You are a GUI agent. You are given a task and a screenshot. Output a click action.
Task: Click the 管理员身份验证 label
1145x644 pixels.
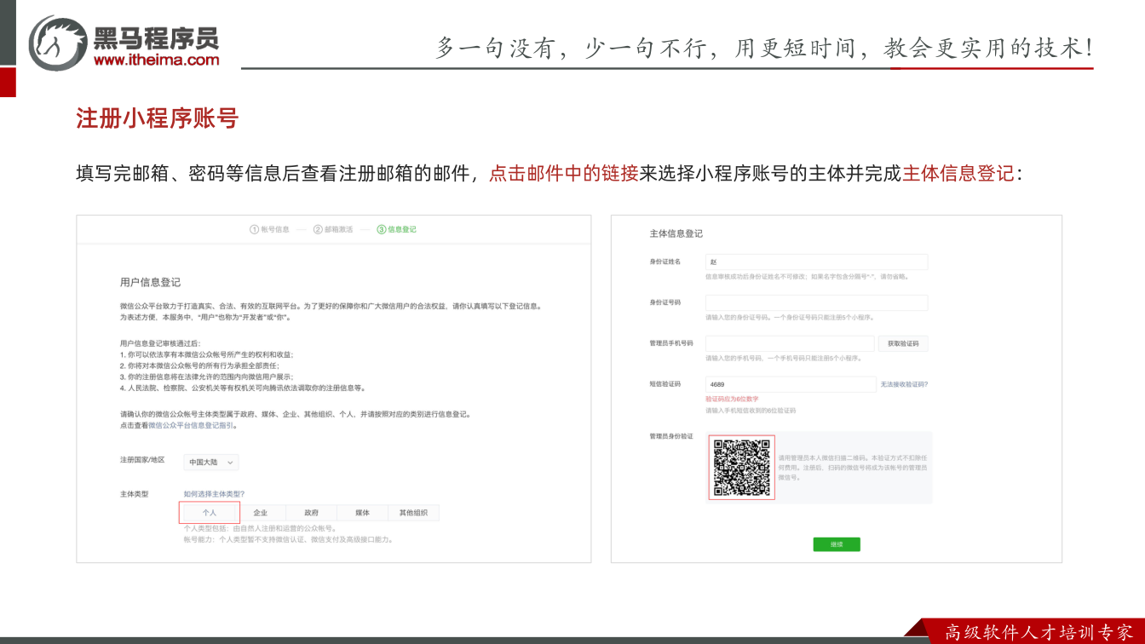[671, 436]
